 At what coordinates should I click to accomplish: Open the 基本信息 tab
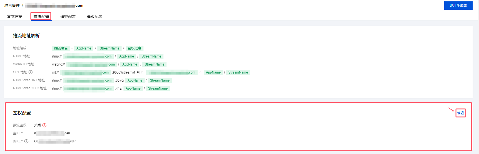(14, 17)
